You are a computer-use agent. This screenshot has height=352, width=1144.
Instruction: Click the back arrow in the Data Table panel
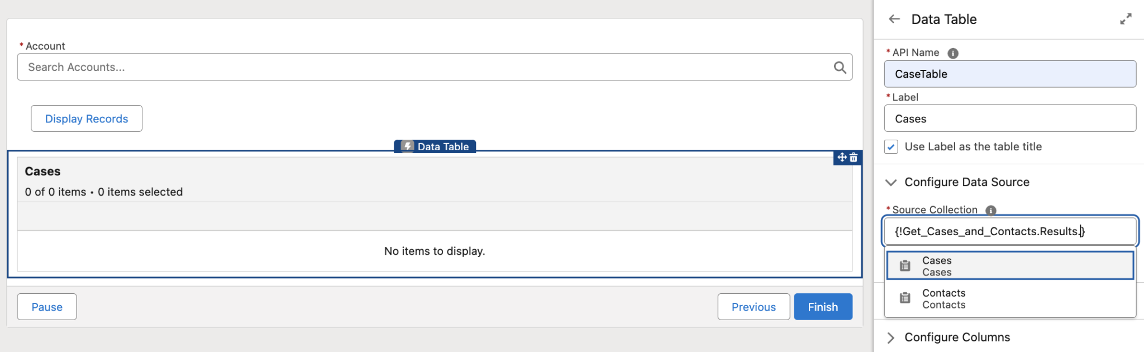894,19
